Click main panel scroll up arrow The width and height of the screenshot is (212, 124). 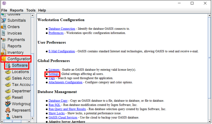click(x=210, y=15)
